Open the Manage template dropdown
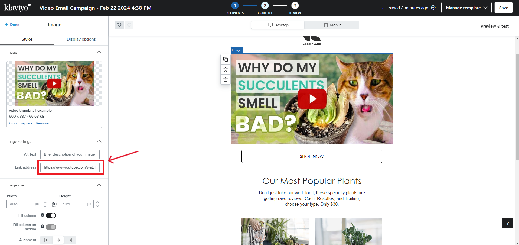The height and width of the screenshot is (245, 519). (x=466, y=8)
